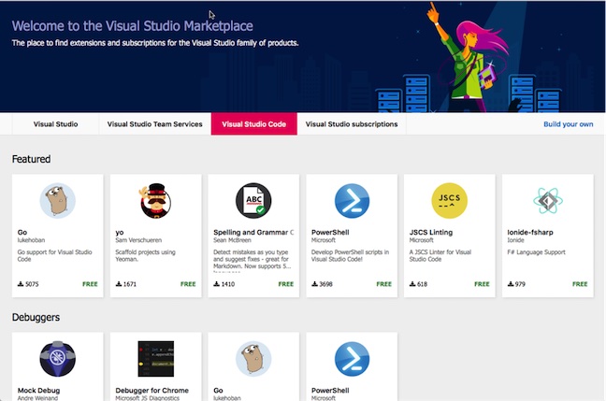
Task: Click Welcome to the Visual Studio Marketplace heading
Action: coord(133,25)
